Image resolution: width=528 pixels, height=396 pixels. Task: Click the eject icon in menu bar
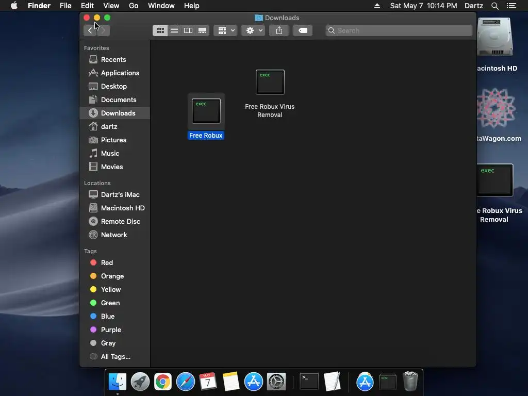pyautogui.click(x=377, y=6)
